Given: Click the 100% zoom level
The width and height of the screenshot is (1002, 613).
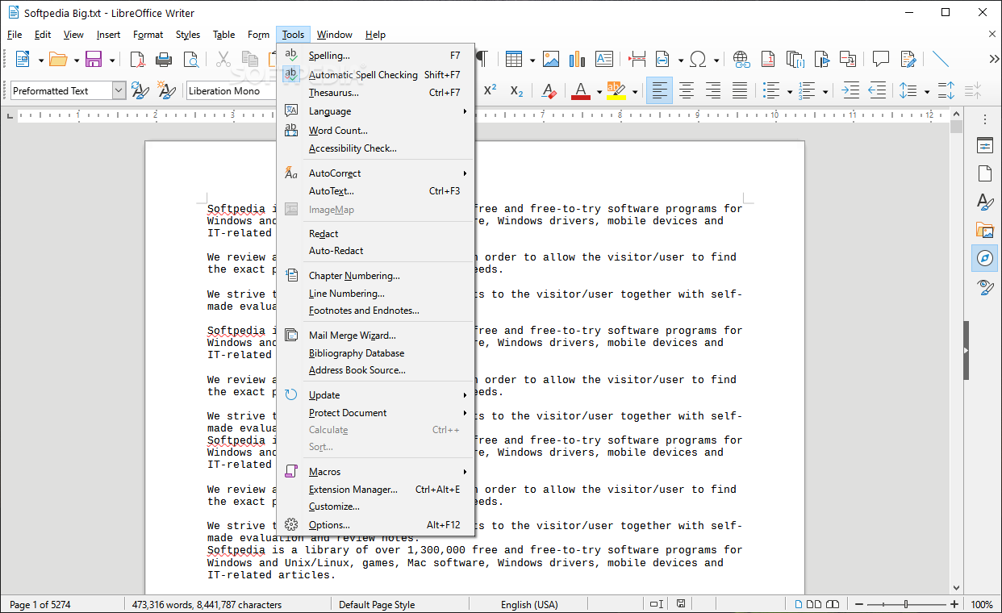Looking at the screenshot, I should point(981,604).
